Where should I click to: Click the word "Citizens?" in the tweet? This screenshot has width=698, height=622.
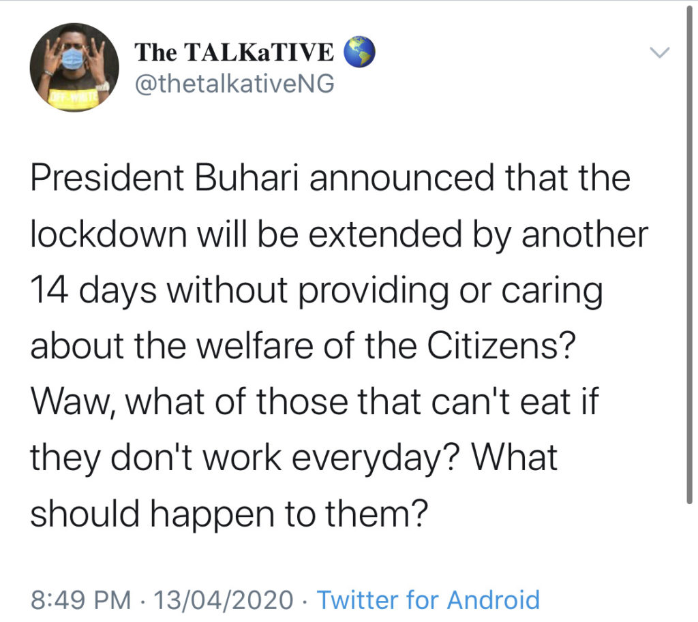(x=500, y=347)
